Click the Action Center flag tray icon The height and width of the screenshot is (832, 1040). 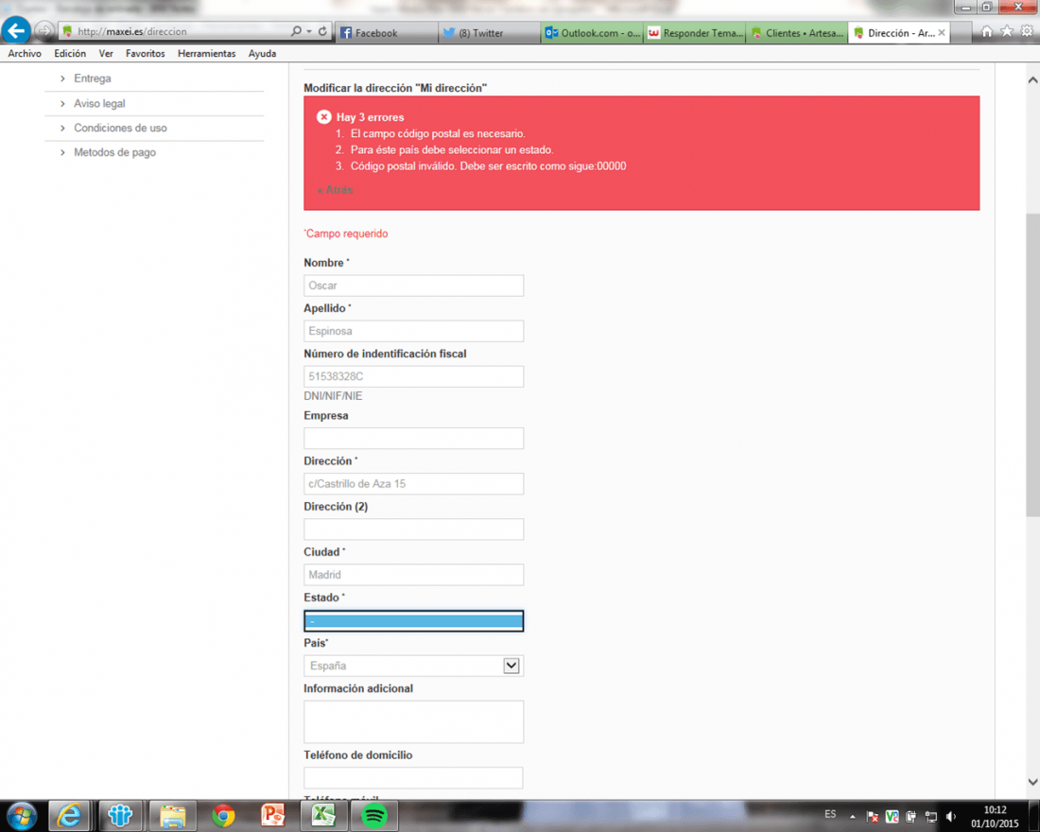pos(873,817)
